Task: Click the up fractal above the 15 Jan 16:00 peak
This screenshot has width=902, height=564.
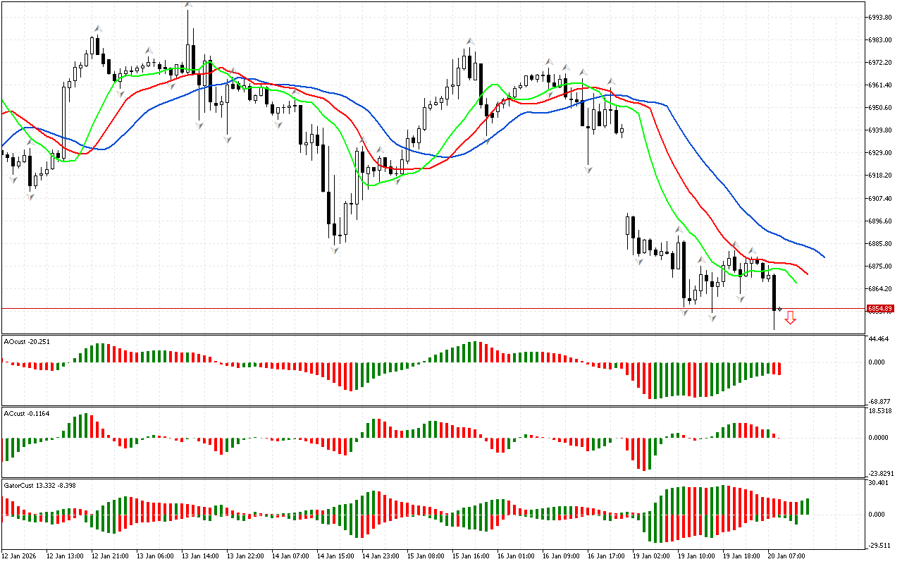Action: (x=469, y=41)
